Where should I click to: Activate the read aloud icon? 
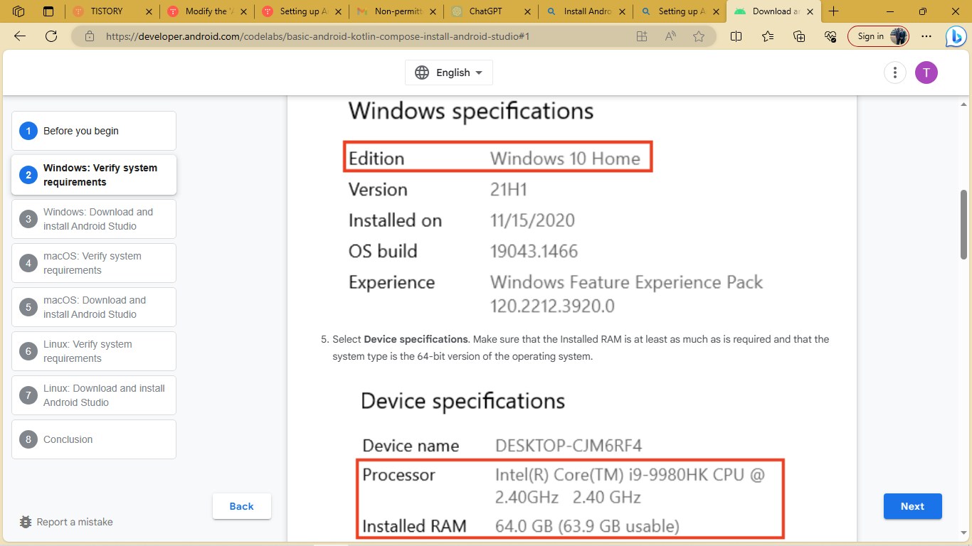670,36
